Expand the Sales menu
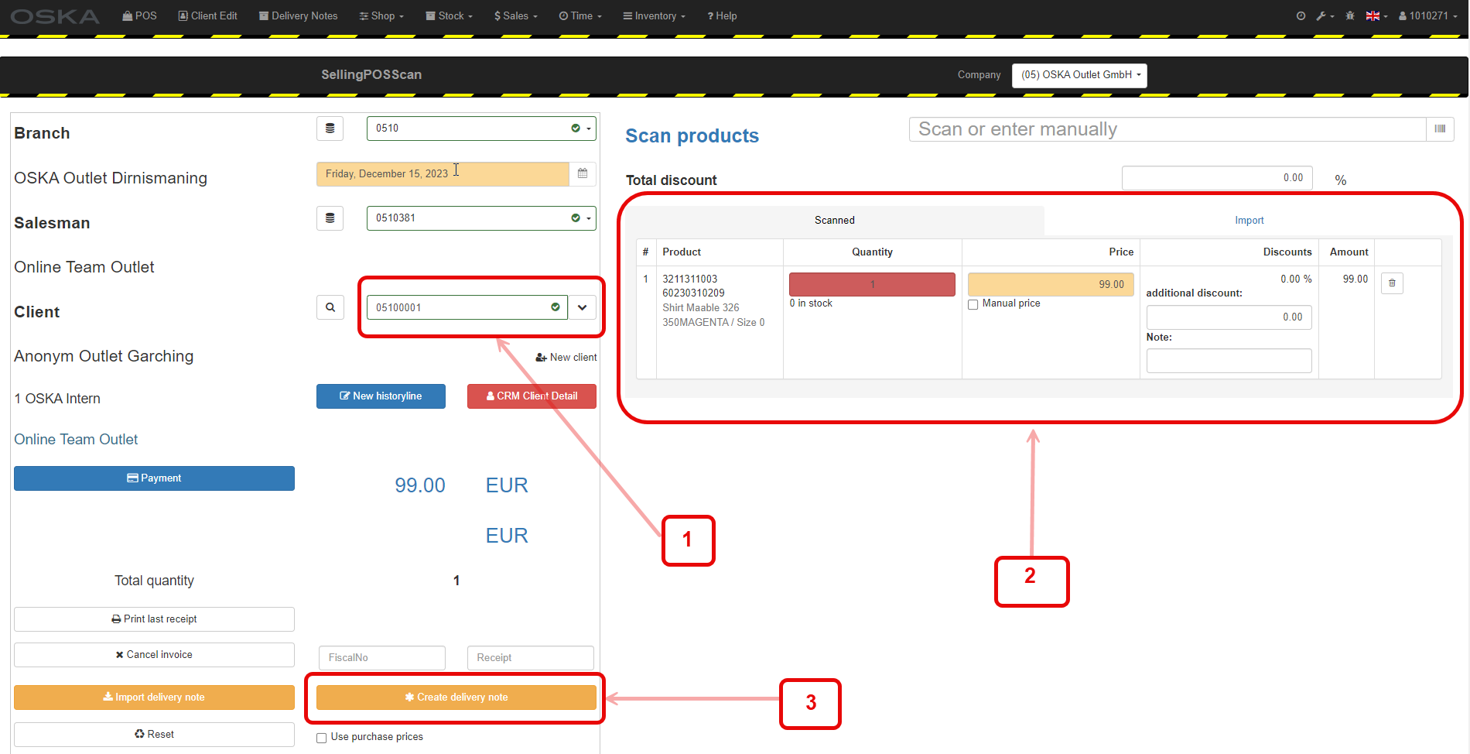 click(515, 15)
